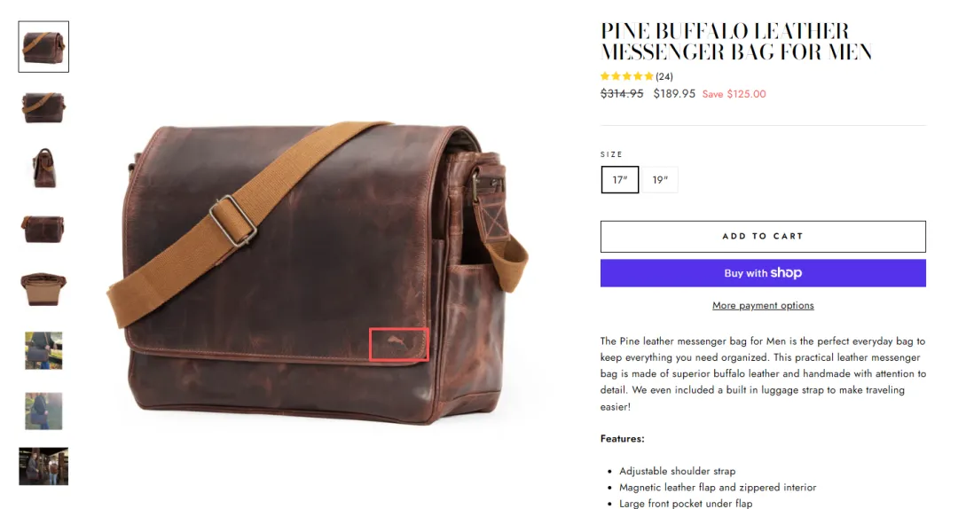
Task: Open the last two-people street thumbnail
Action: click(43, 466)
